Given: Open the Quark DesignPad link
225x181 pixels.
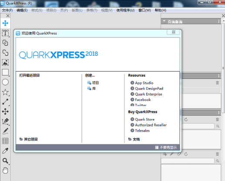Looking at the screenshot, I should click(x=147, y=89).
